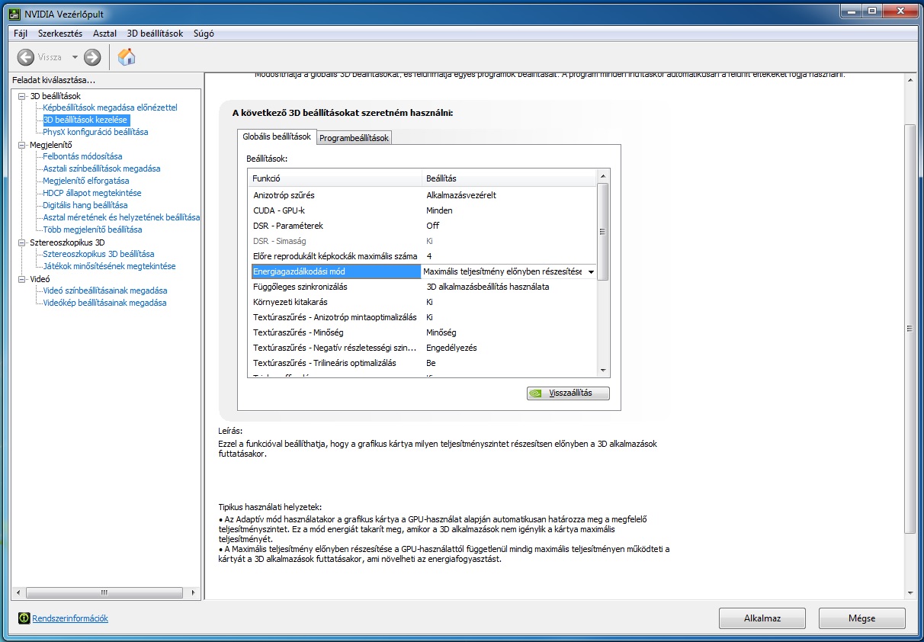Open the Rendszerinformációk link
Viewport: 924px width, 642px height.
pyautogui.click(x=70, y=618)
